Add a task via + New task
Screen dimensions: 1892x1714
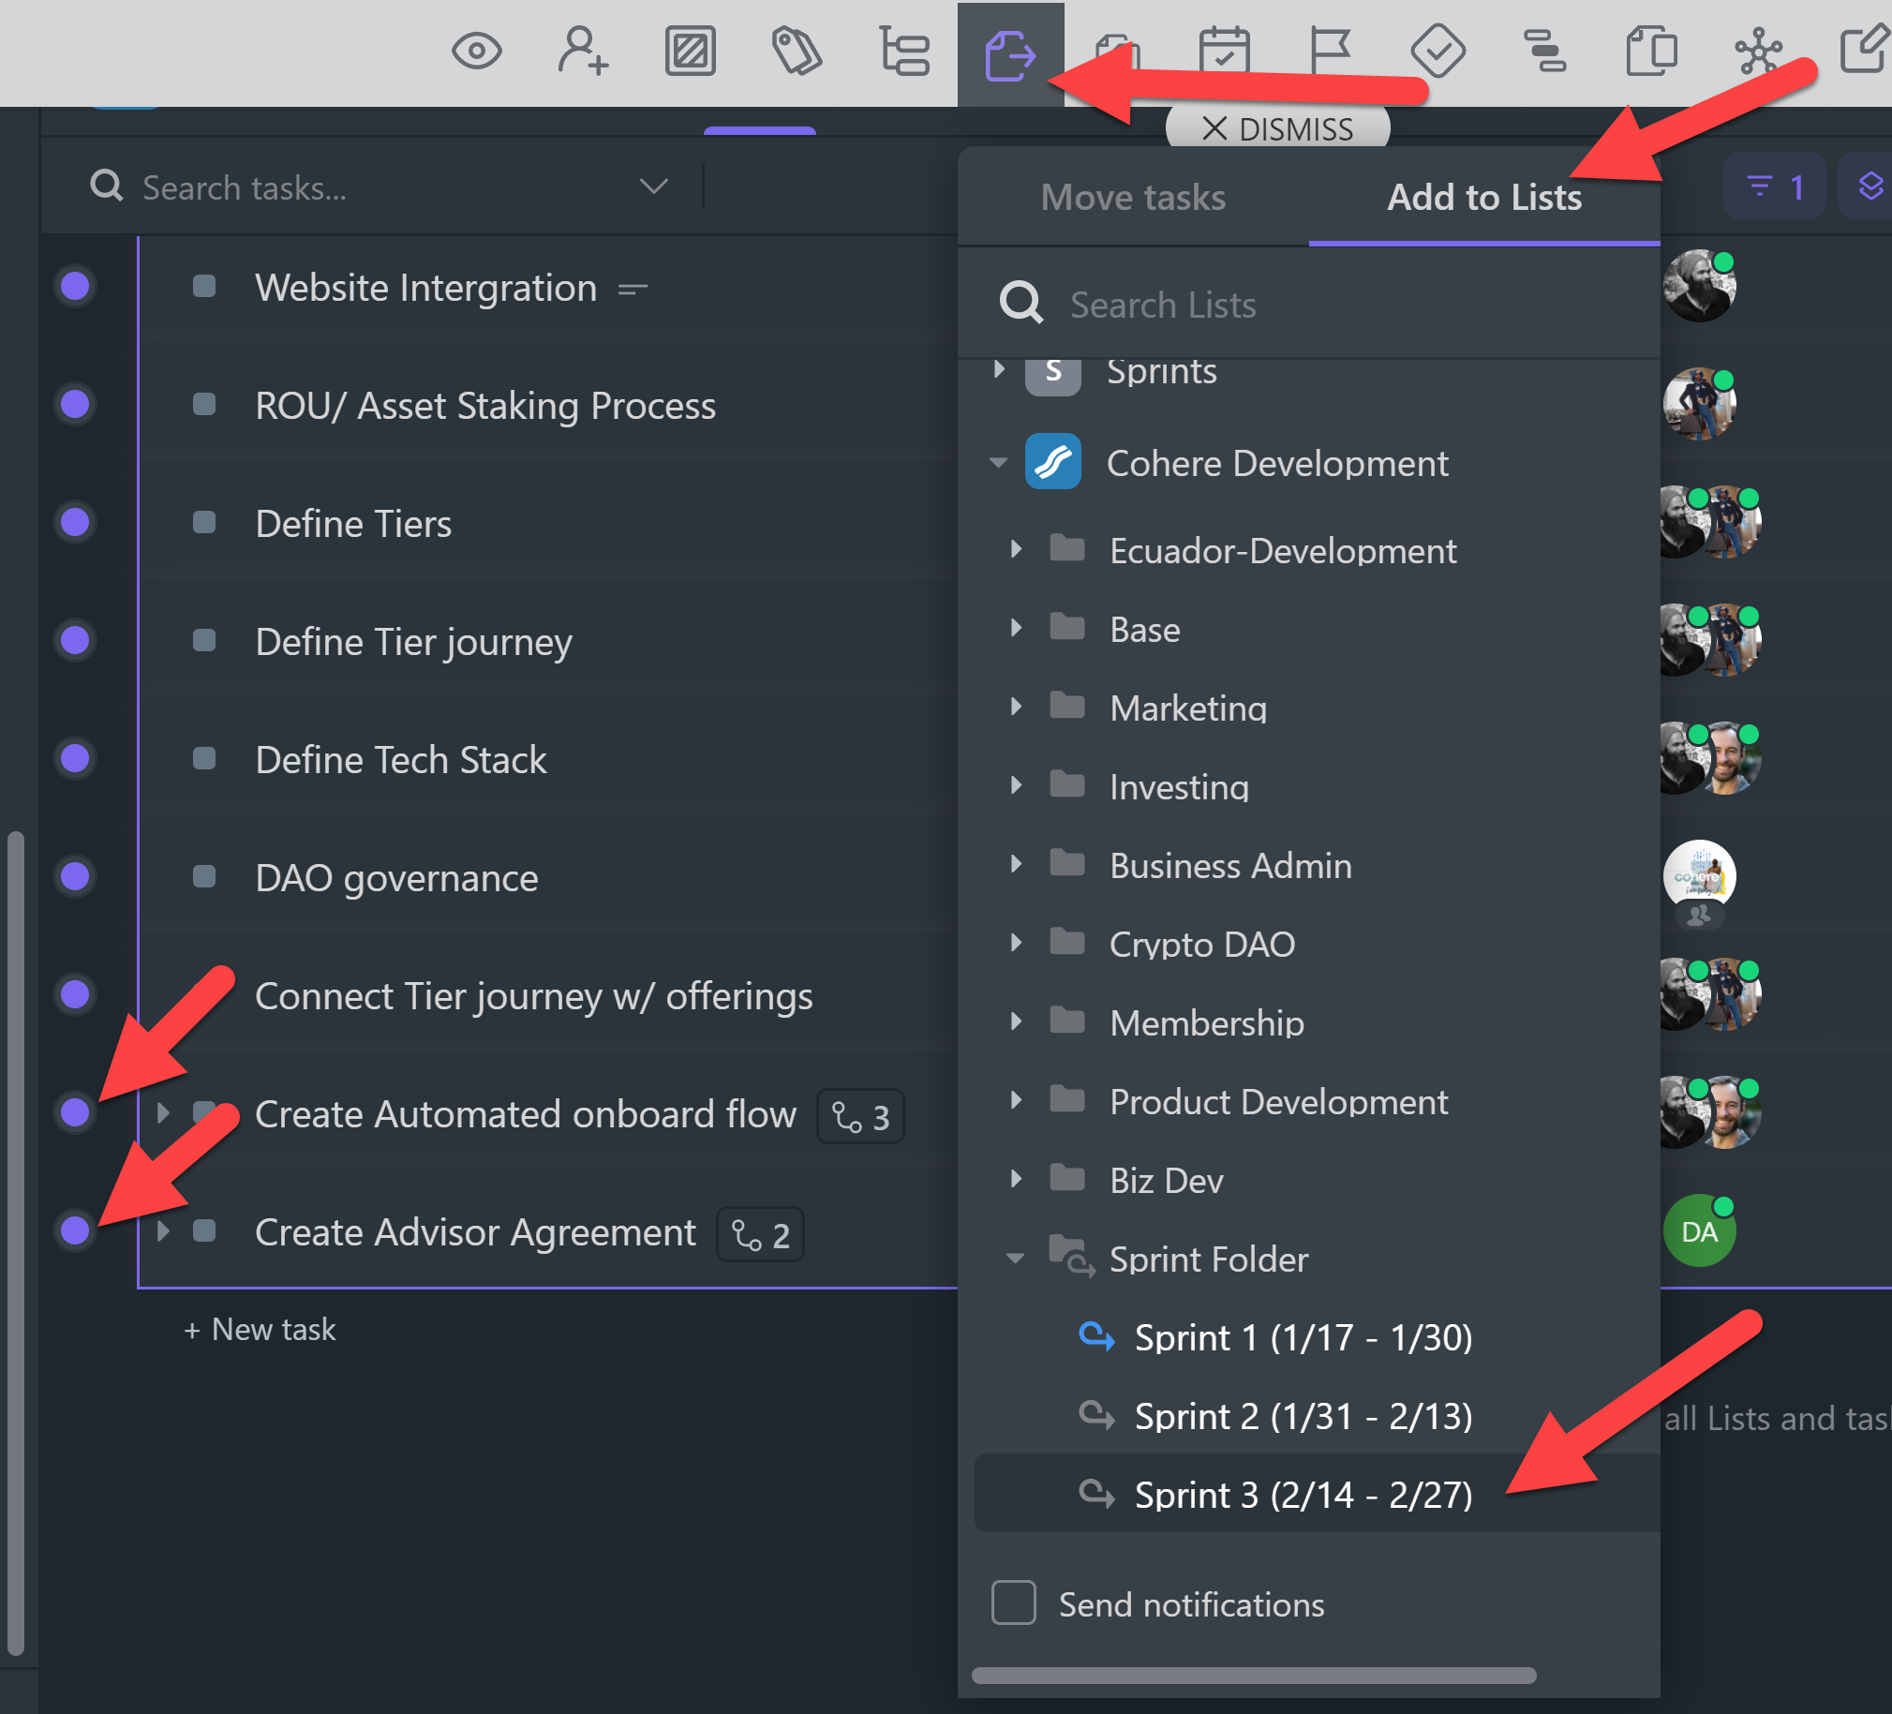[260, 1329]
